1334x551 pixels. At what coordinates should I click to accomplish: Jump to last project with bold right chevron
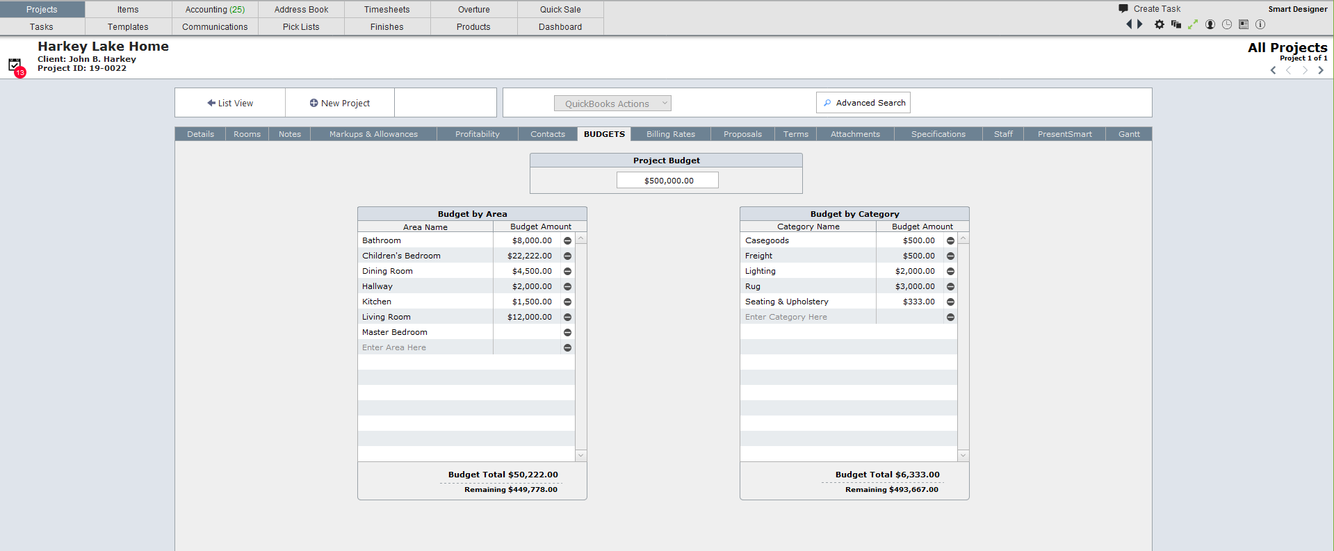click(1321, 70)
